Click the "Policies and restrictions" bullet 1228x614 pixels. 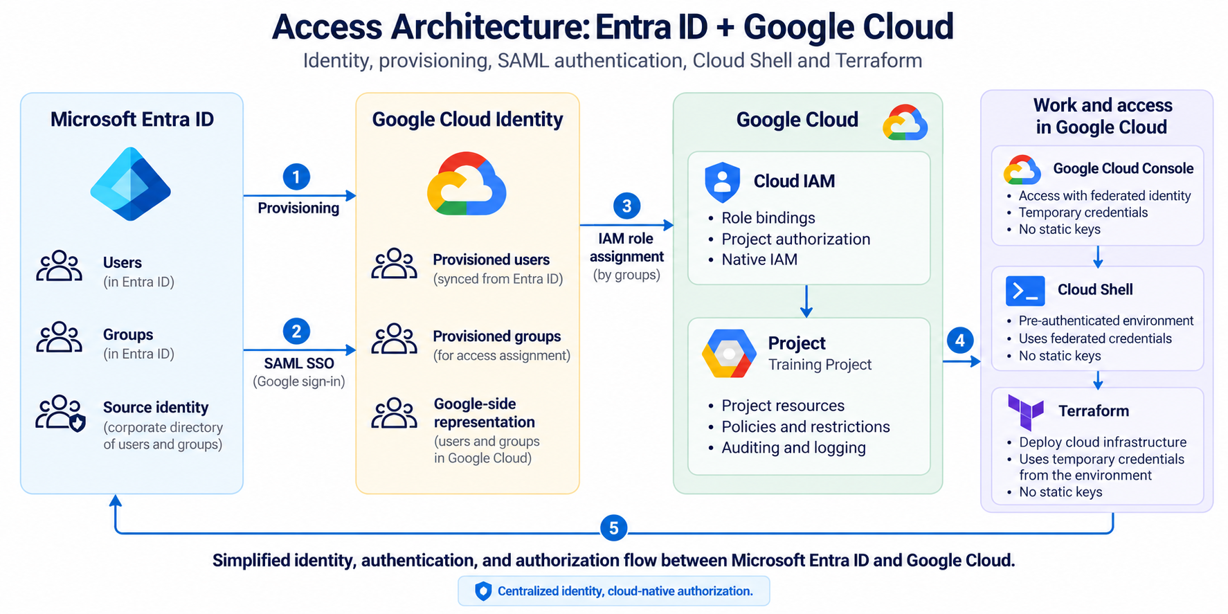[x=806, y=427]
